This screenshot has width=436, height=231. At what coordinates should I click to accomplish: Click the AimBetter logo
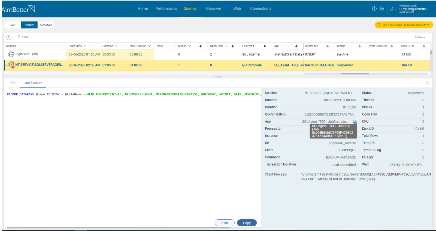tap(18, 9)
